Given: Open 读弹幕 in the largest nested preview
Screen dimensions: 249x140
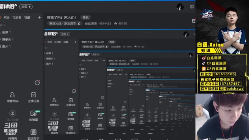Looking at the screenshot, I should point(71,116).
